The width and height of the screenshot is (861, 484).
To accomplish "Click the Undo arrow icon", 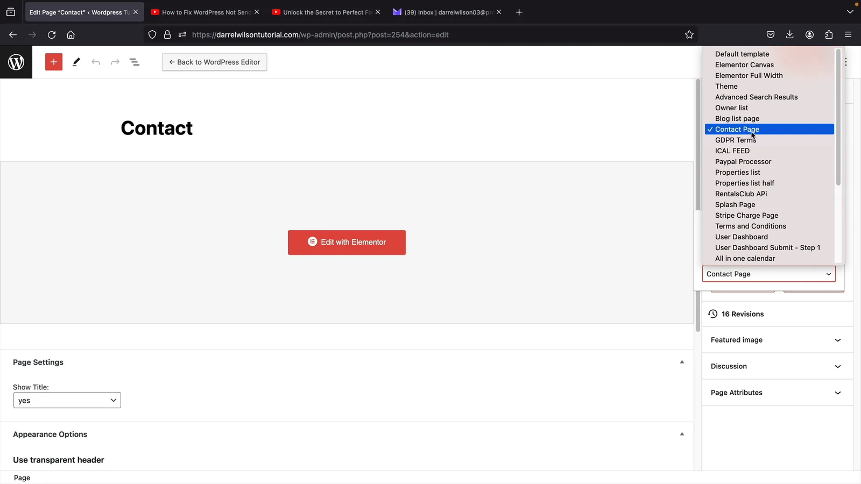I will (x=96, y=62).
